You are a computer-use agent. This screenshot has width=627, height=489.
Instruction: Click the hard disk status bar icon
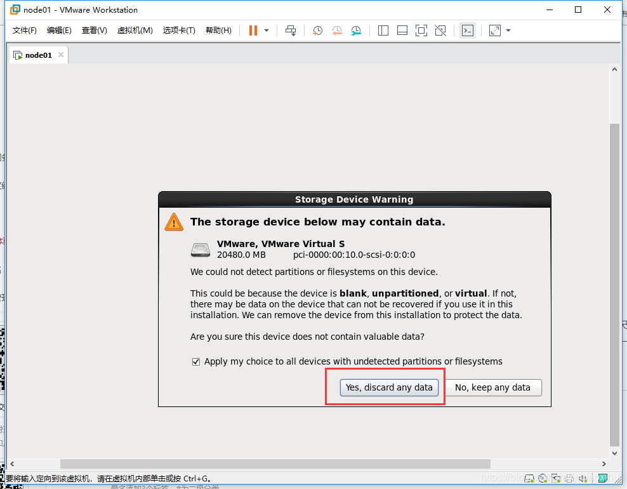point(529,478)
